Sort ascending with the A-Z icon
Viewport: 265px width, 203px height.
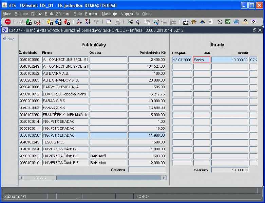[79, 22]
